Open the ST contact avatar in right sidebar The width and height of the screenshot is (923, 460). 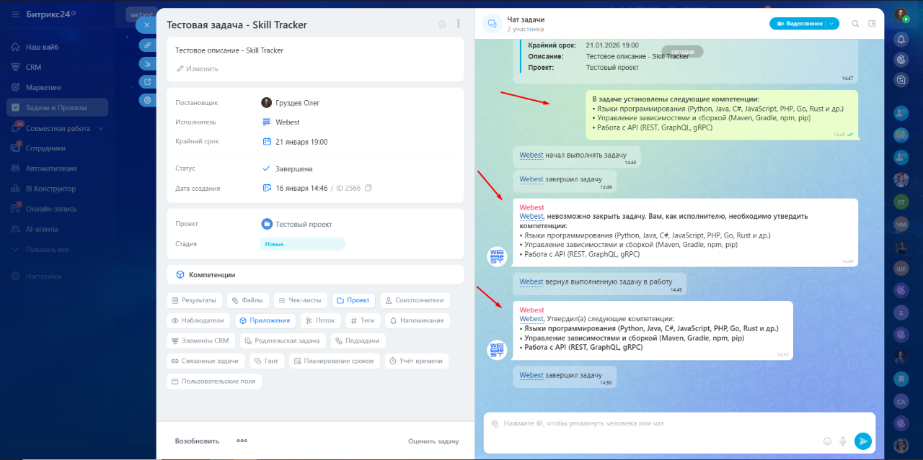901,202
